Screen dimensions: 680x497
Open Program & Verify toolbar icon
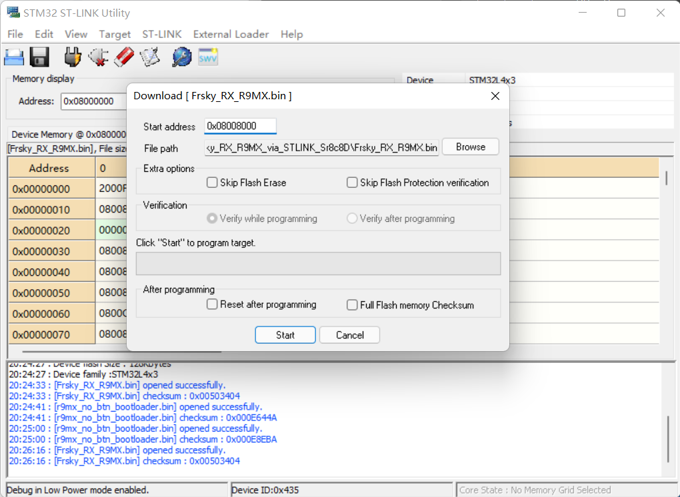[149, 57]
